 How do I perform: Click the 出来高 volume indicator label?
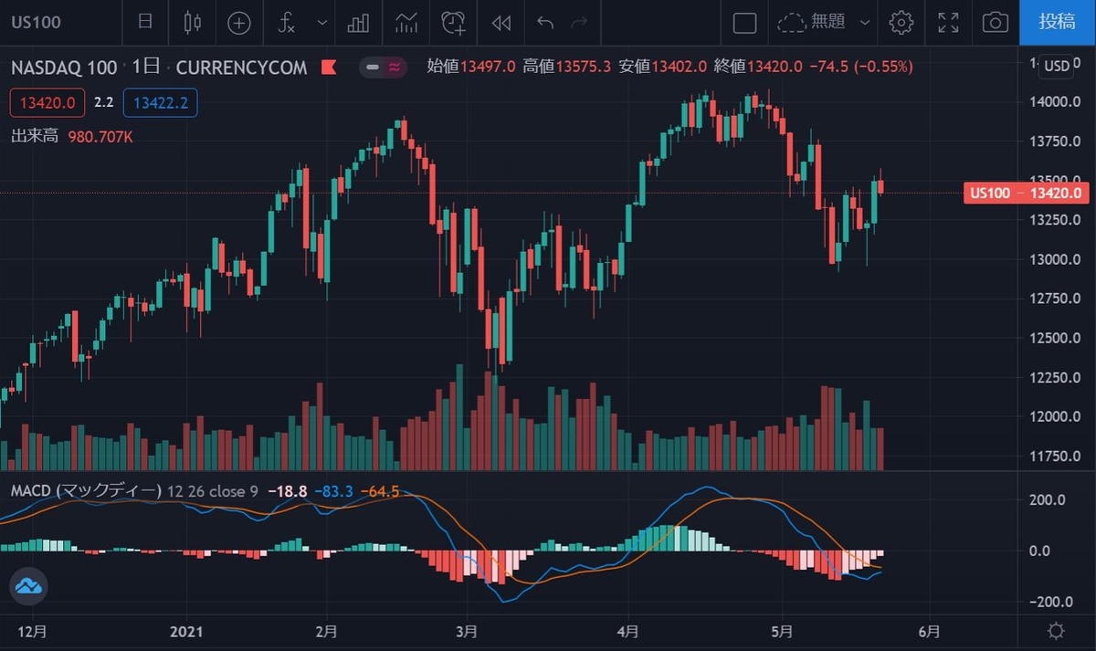click(35, 137)
